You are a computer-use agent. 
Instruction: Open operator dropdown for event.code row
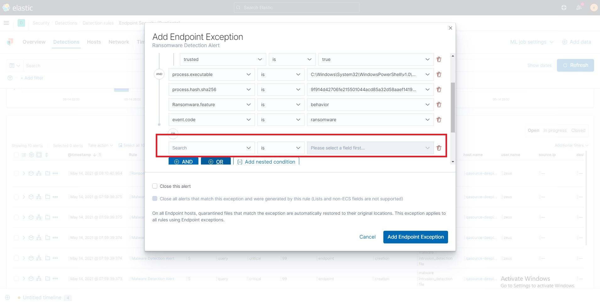(281, 120)
